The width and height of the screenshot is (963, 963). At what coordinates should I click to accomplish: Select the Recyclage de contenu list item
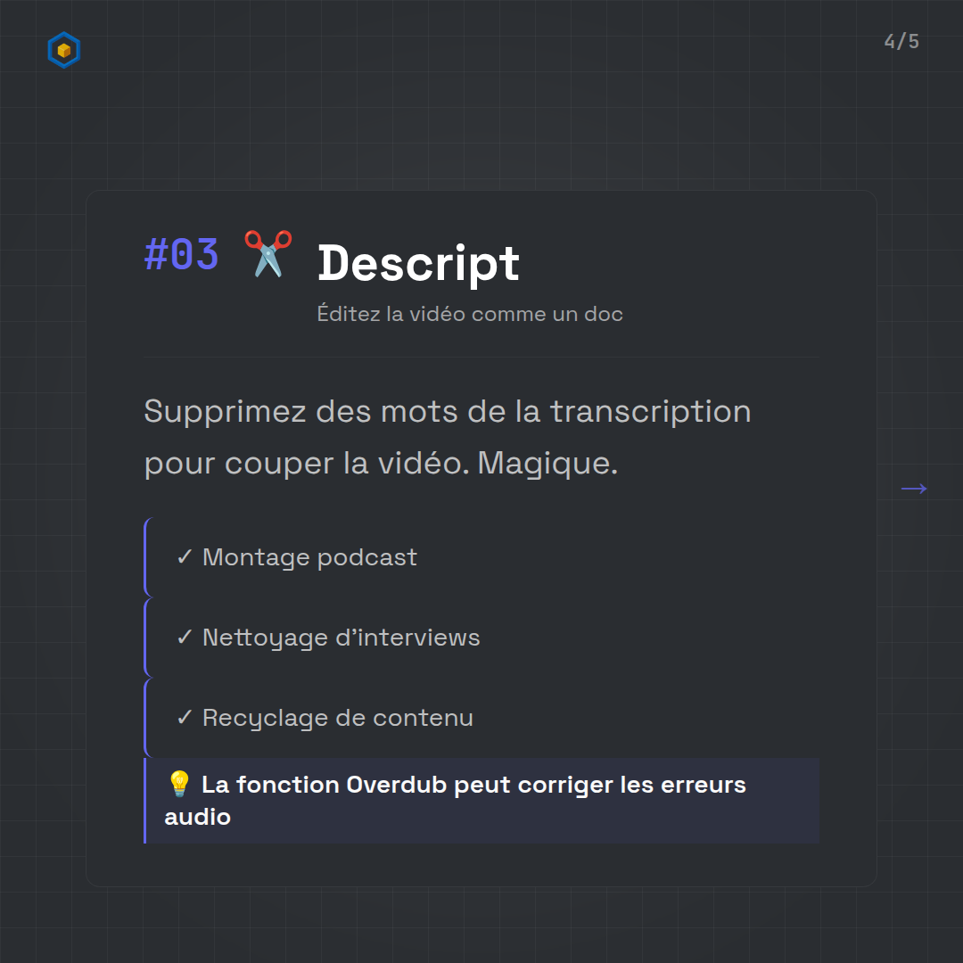pos(337,718)
